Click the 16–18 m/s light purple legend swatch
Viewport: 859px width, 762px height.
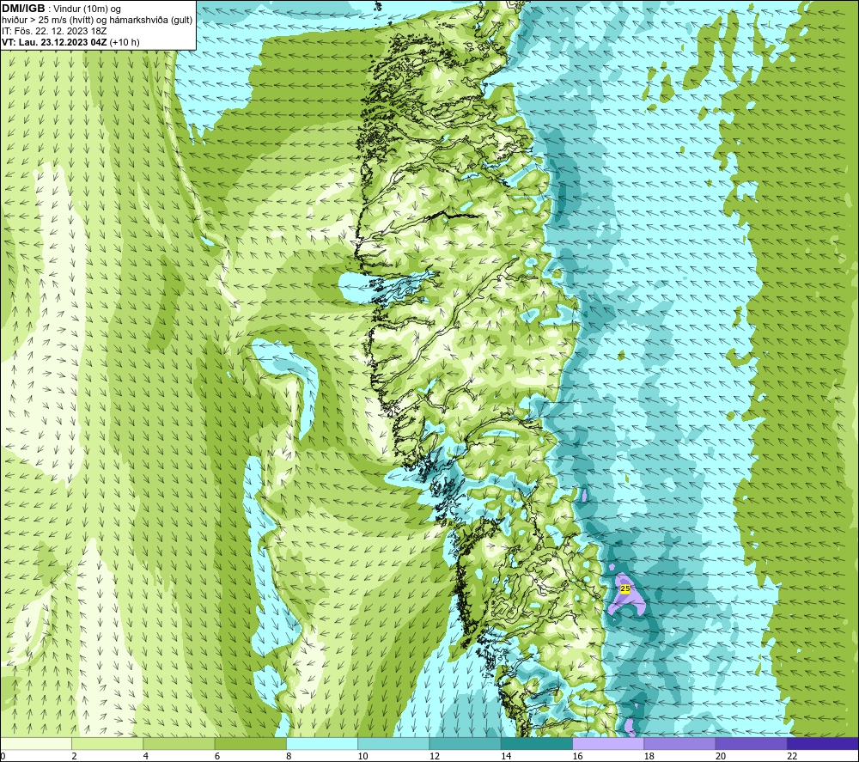[x=609, y=743]
